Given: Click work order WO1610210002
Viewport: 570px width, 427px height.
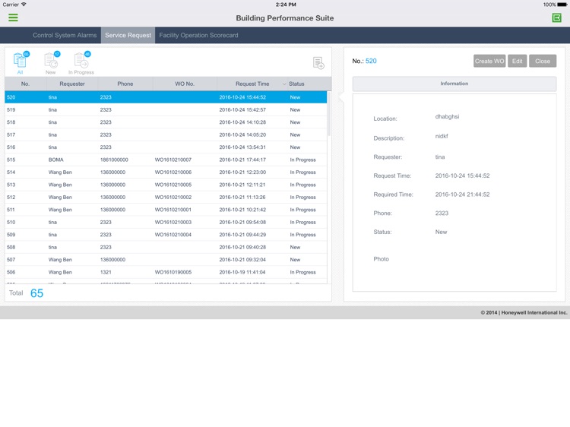Looking at the screenshot, I should (x=173, y=198).
